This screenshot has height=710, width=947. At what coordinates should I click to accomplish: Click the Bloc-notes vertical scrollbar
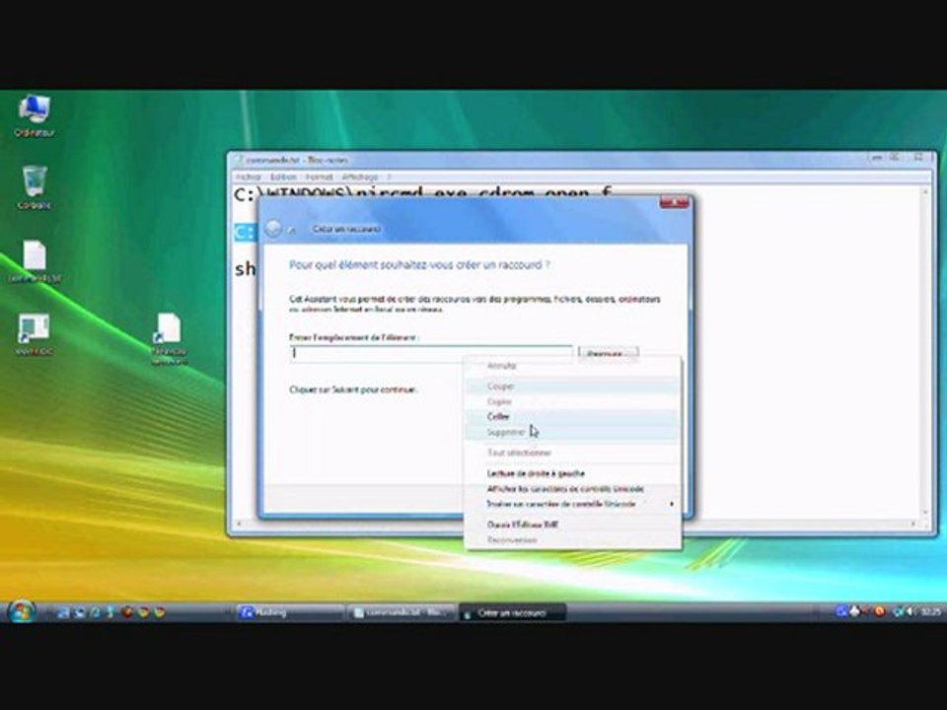tap(925, 351)
